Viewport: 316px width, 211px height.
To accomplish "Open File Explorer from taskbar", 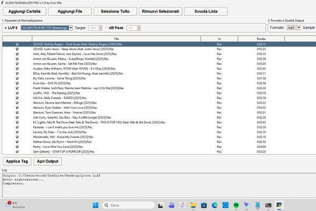I will tap(193, 205).
